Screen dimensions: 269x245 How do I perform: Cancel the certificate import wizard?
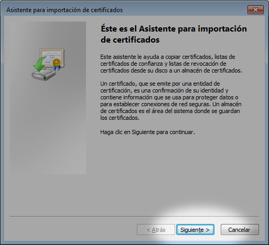click(x=240, y=230)
